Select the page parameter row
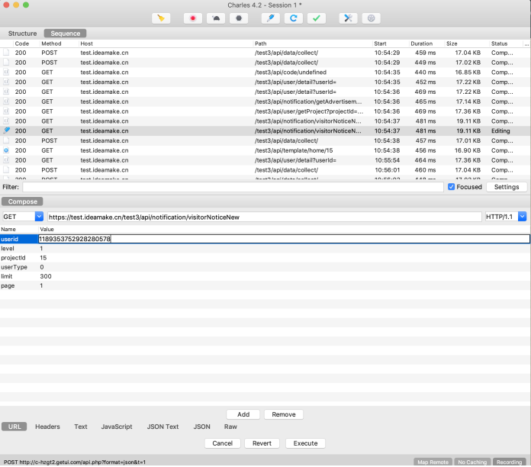 pos(265,286)
